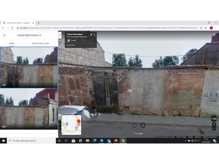Click the 2 Carrer Sant Antoni address title
The width and height of the screenshot is (219, 164).
click(x=75, y=34)
